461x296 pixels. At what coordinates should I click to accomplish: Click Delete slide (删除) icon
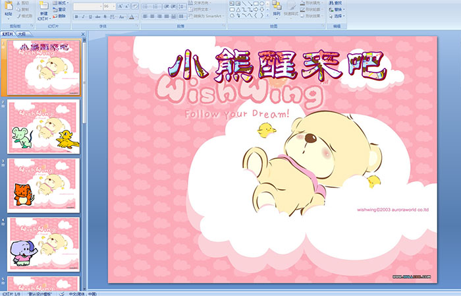coord(55,16)
